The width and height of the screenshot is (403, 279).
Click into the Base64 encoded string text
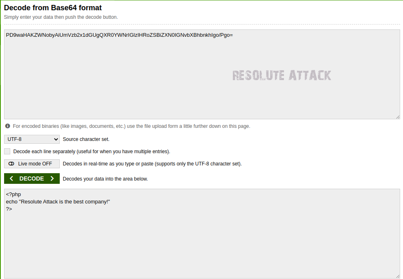pyautogui.click(x=119, y=35)
